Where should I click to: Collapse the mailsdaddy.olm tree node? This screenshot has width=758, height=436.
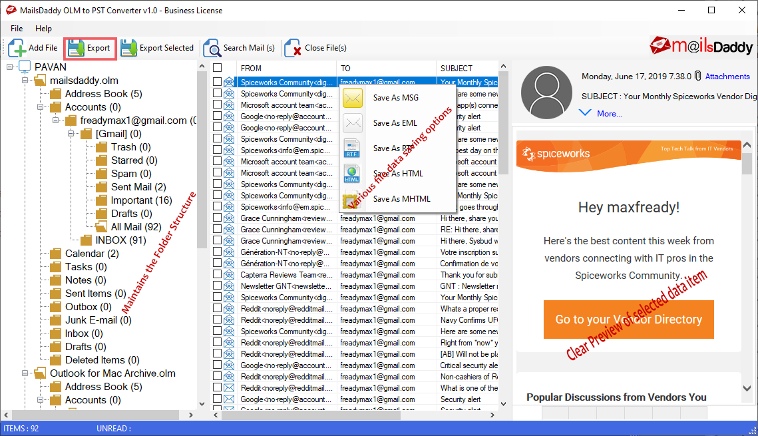click(x=25, y=81)
